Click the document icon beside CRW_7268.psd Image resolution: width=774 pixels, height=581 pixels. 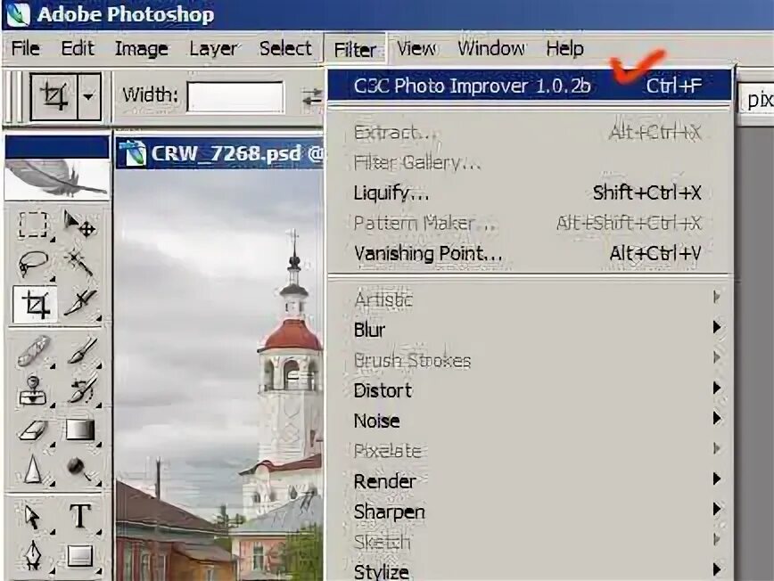pyautogui.click(x=135, y=153)
